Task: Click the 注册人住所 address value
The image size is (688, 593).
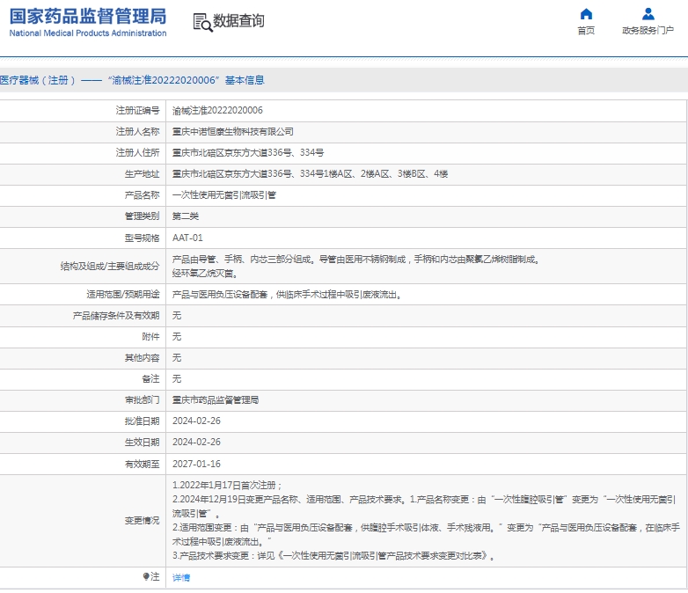Action: 248,153
